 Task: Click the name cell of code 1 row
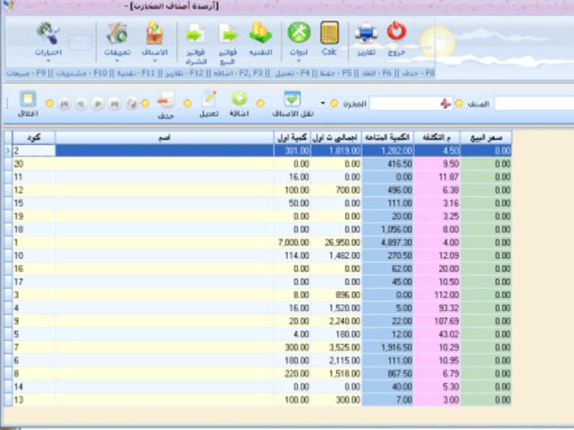[x=164, y=242]
